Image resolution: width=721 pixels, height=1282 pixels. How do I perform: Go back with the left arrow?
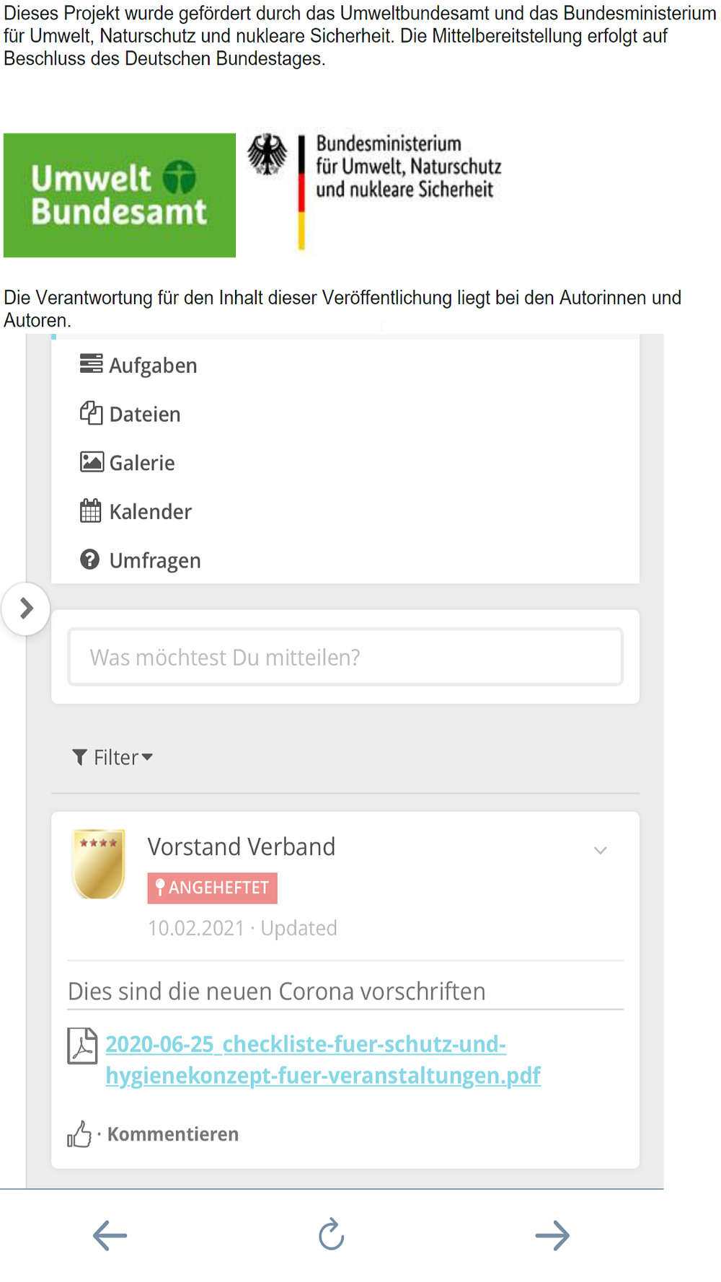click(x=110, y=1235)
